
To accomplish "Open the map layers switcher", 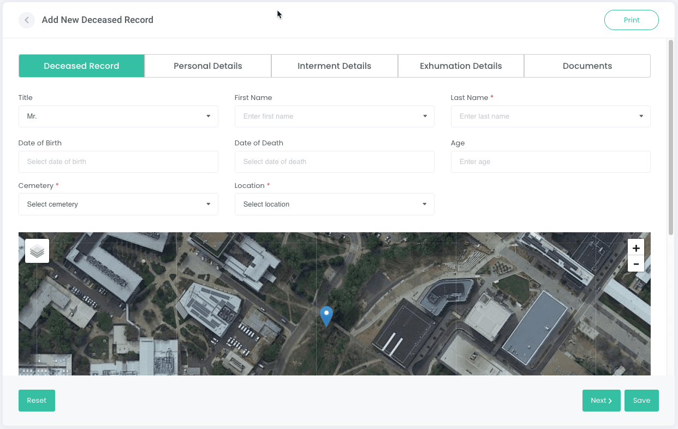I will 37,251.
